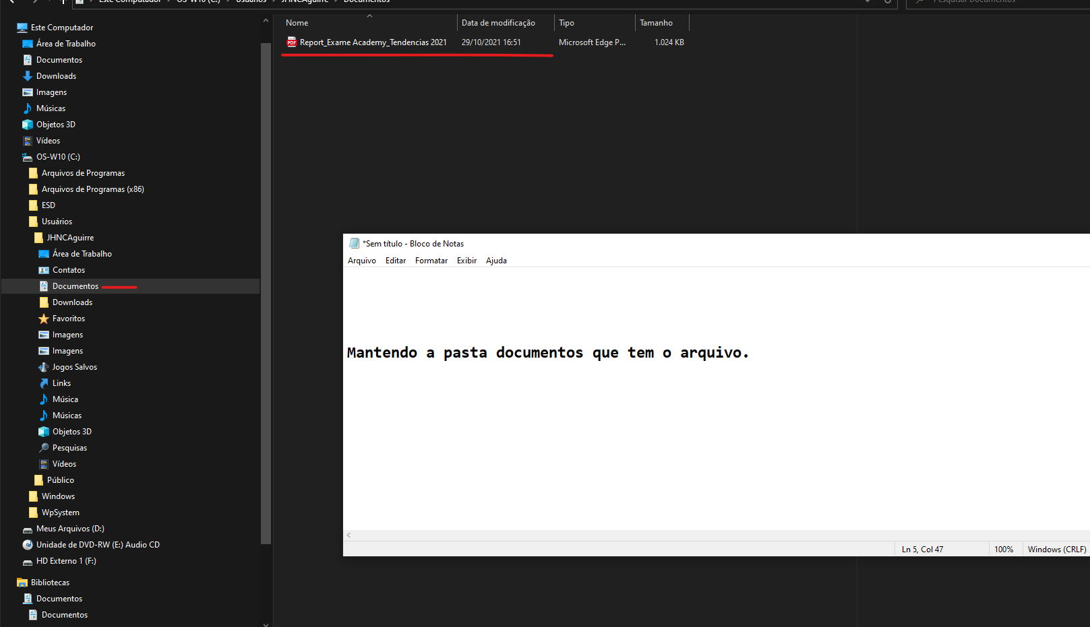1090x627 pixels.
Task: Click the 1.024 KB size cell
Action: [669, 42]
